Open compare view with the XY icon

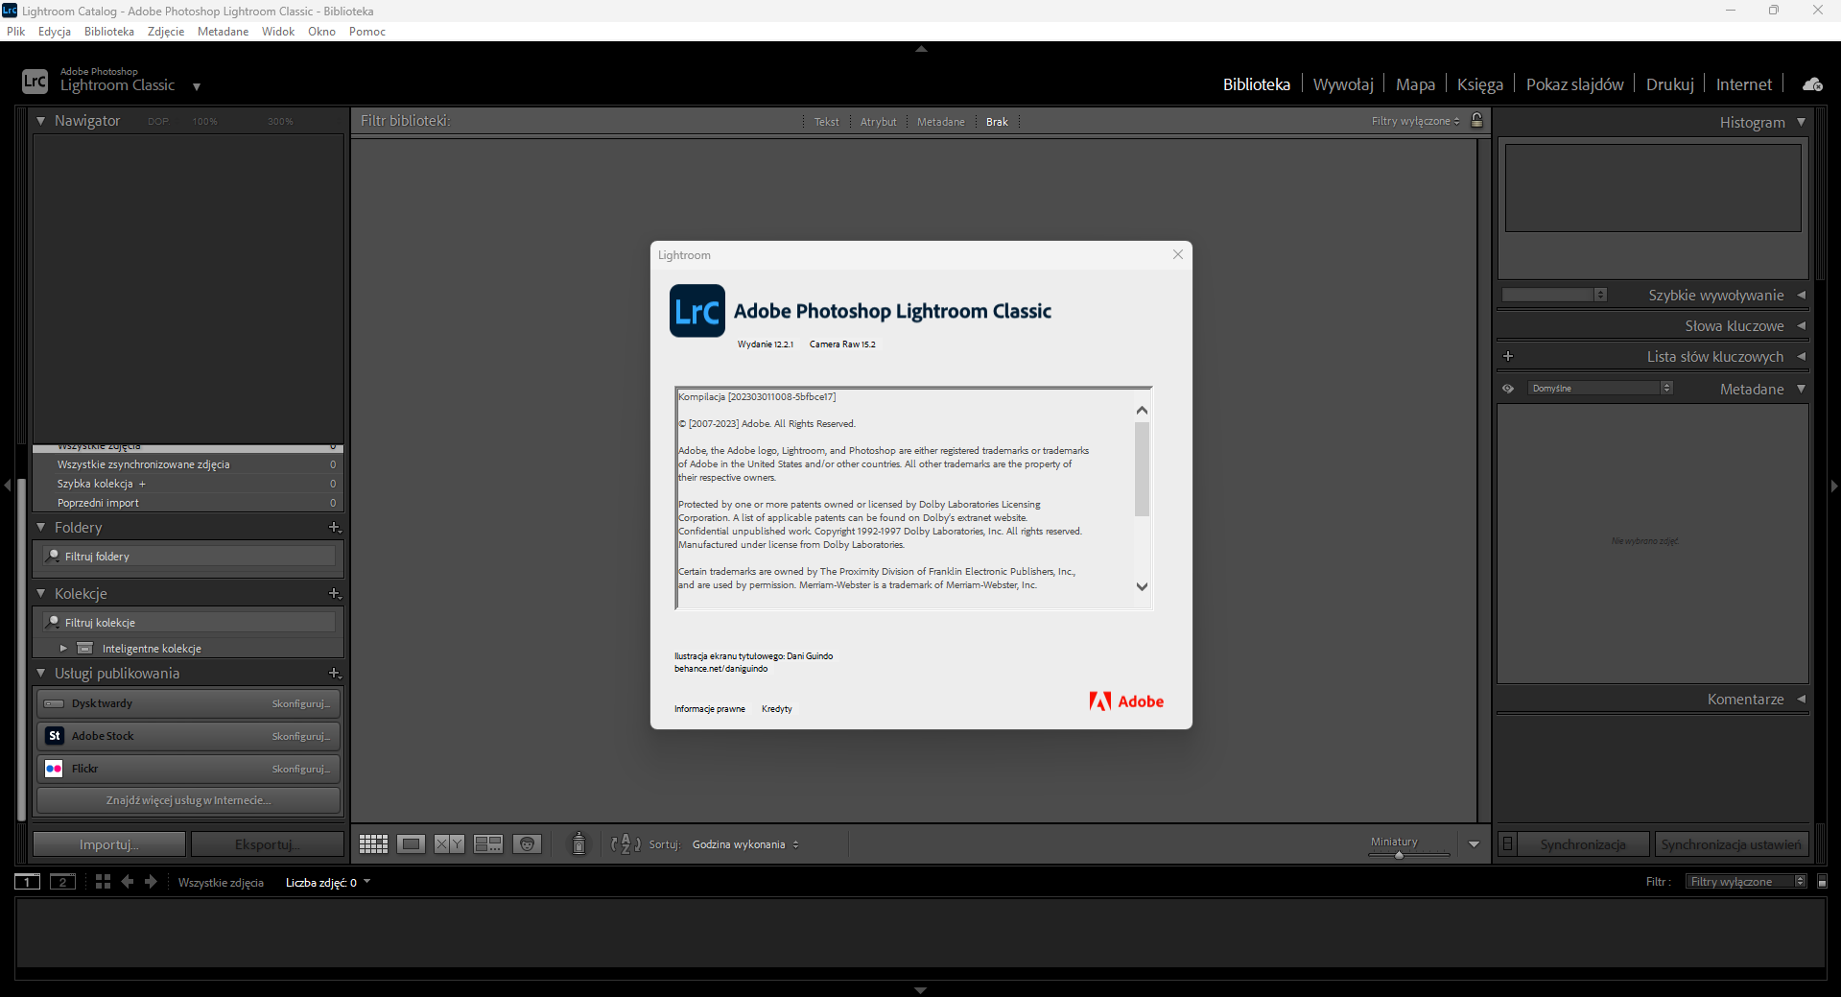tap(449, 844)
